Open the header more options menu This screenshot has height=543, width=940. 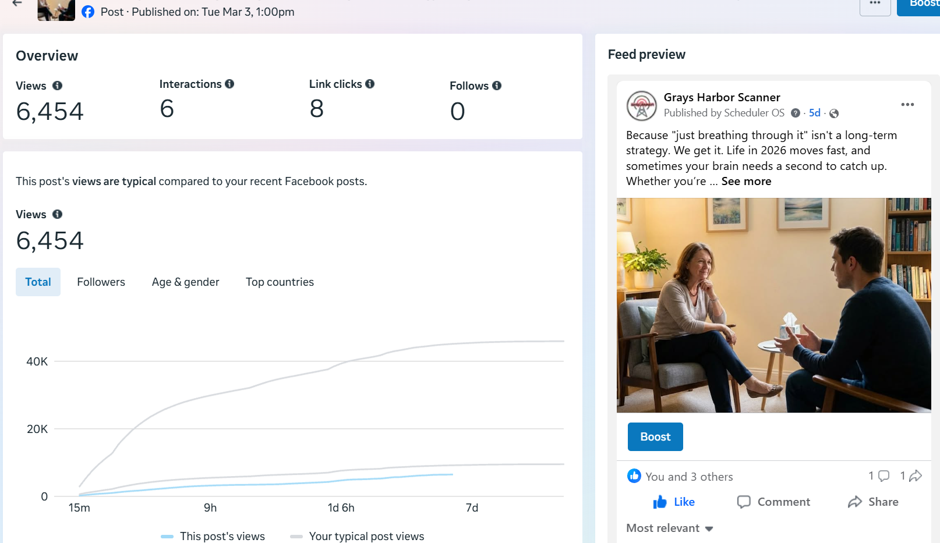click(x=875, y=5)
